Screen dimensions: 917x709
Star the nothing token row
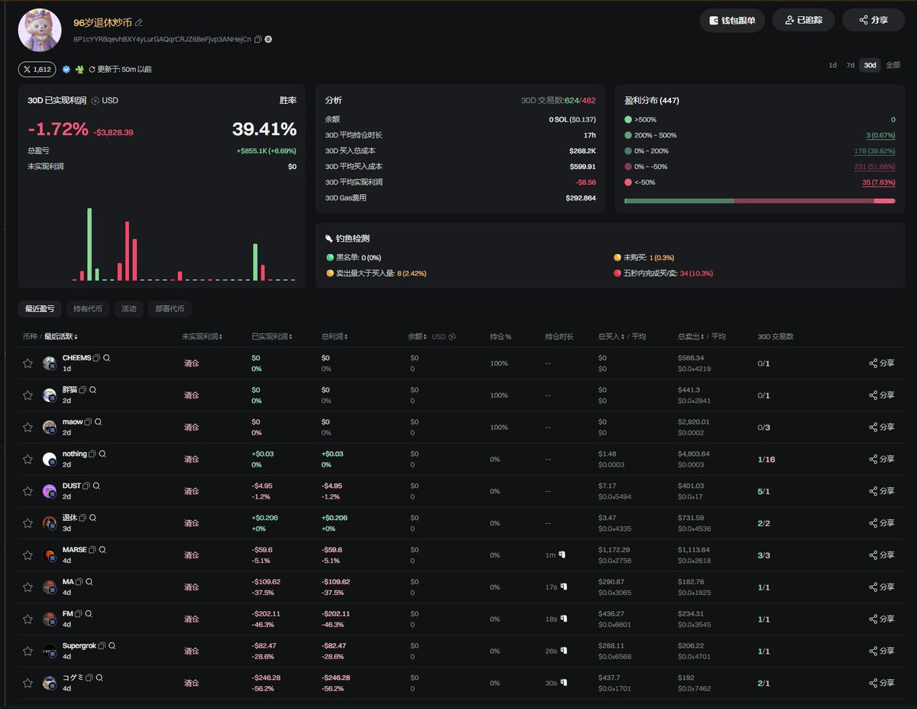tap(28, 460)
